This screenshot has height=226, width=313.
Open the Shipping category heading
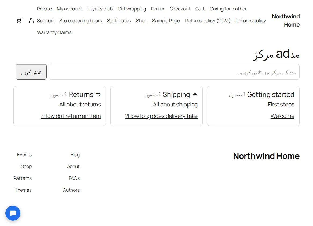click(x=176, y=94)
